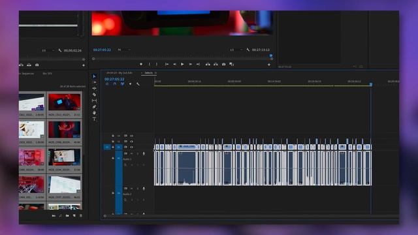Image resolution: width=418 pixels, height=235 pixels.
Task: Click the timeline playhead marker
Action: [x=371, y=84]
